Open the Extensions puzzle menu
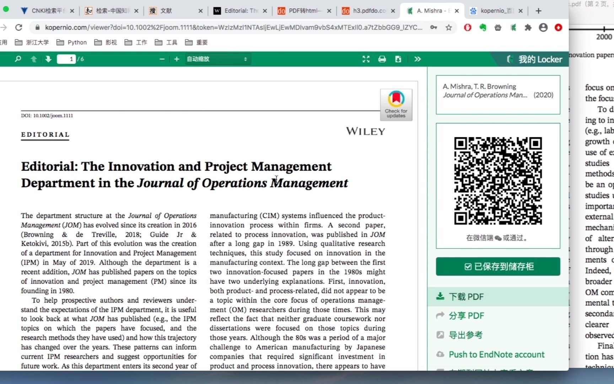 click(528, 27)
